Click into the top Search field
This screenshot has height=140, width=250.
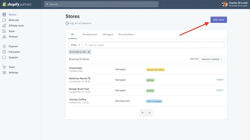[x=101, y=4]
